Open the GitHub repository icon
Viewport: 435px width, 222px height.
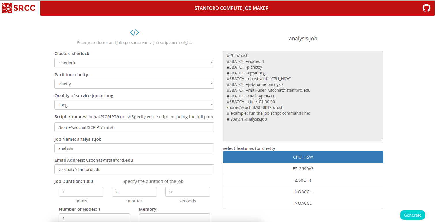426,8
